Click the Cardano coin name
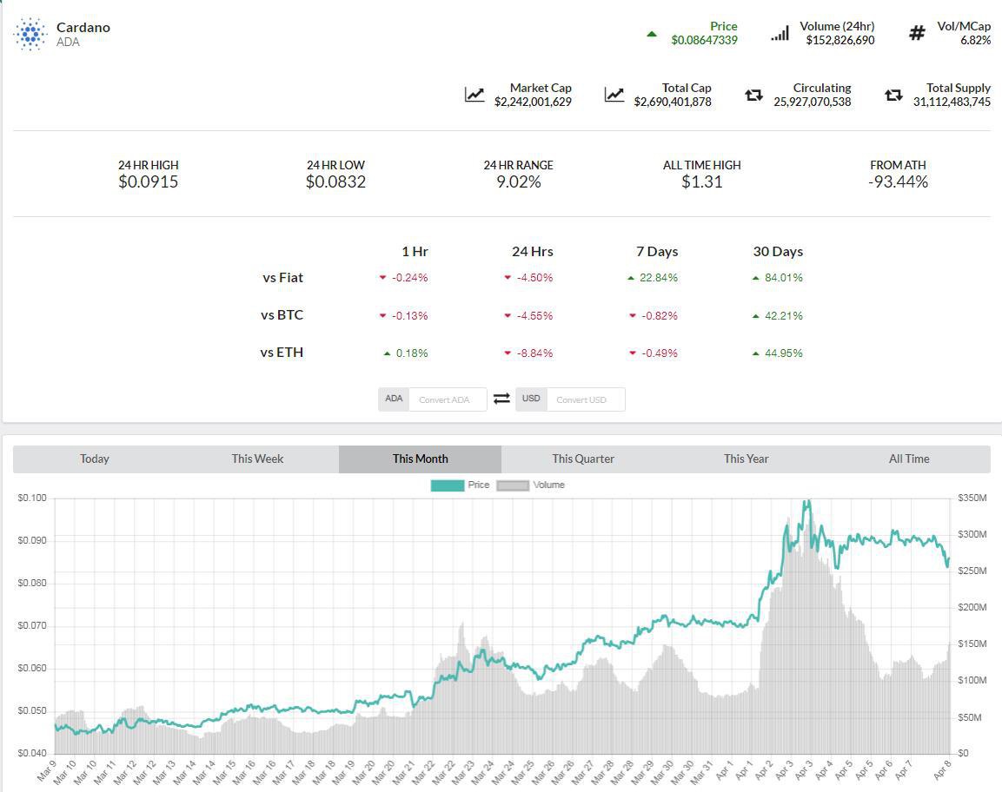Image resolution: width=1002 pixels, height=792 pixels. coord(83,28)
